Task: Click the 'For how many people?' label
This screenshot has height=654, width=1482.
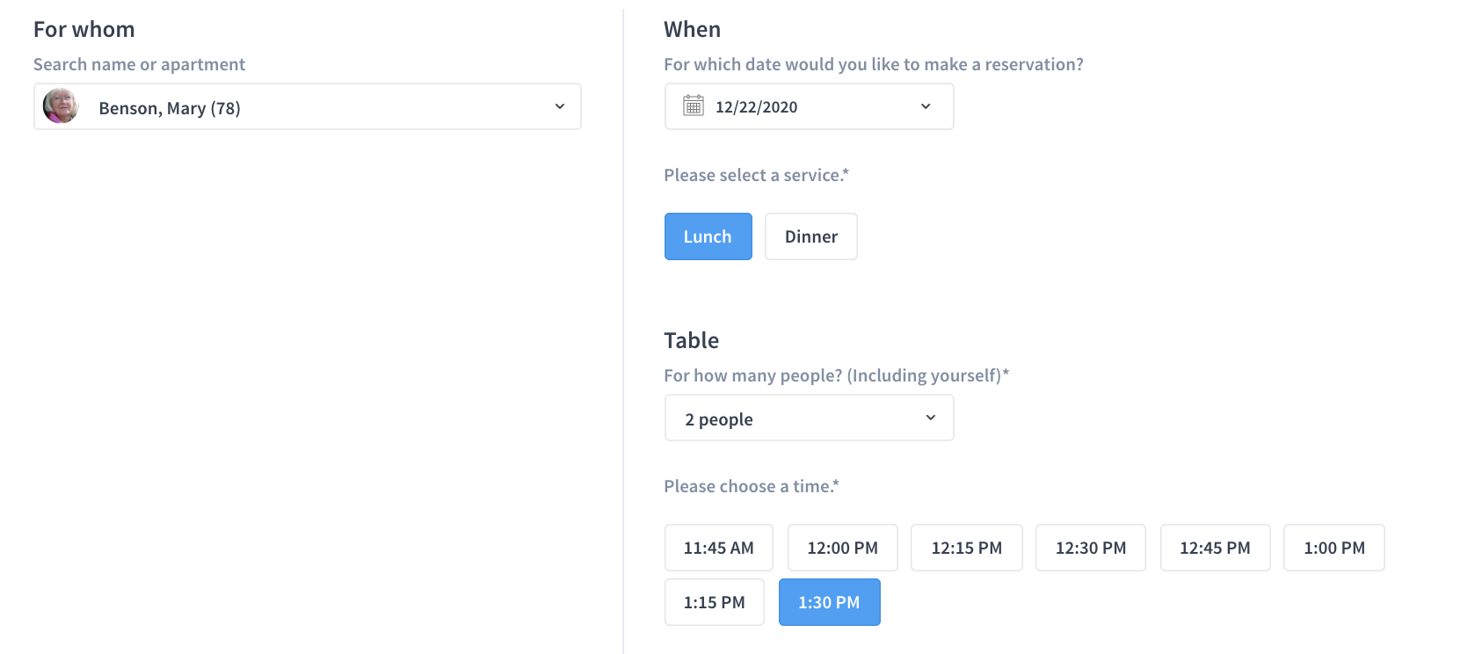Action: (x=837, y=375)
